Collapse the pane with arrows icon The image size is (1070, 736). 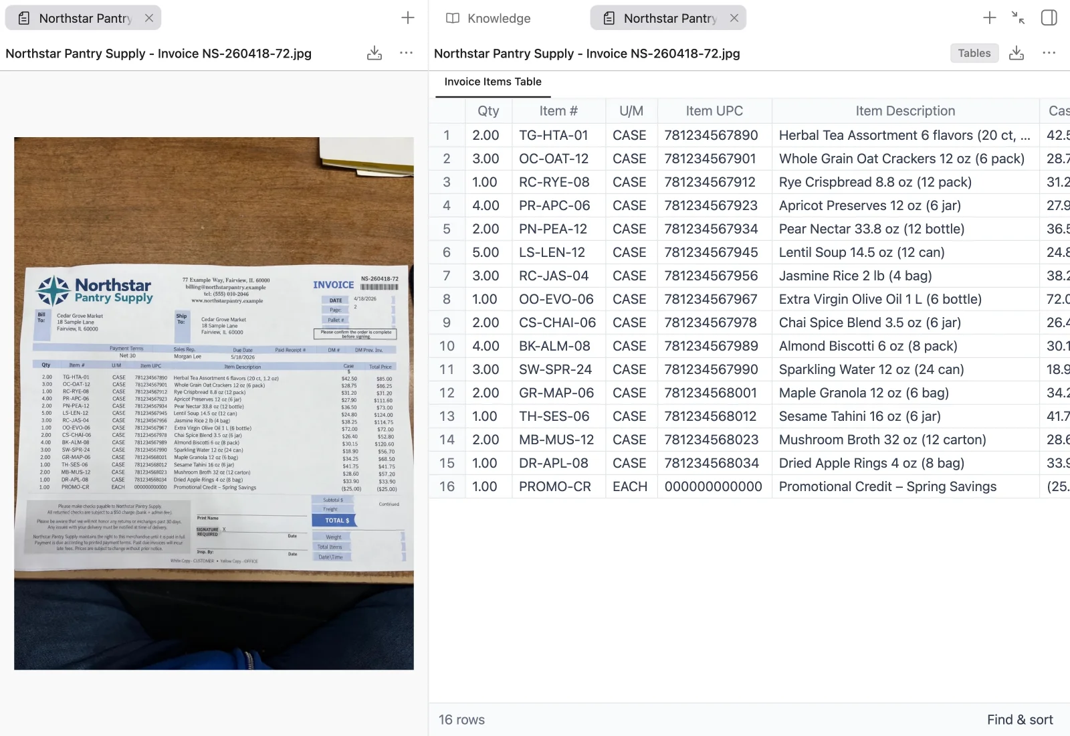pos(1019,18)
